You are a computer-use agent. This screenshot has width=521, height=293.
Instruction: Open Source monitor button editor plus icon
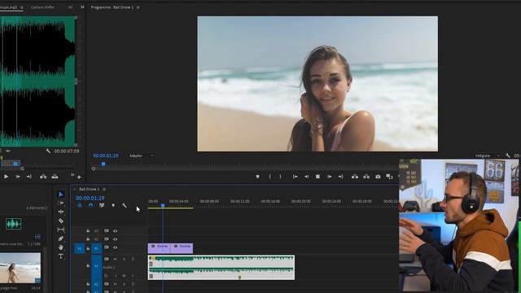[x=79, y=177]
